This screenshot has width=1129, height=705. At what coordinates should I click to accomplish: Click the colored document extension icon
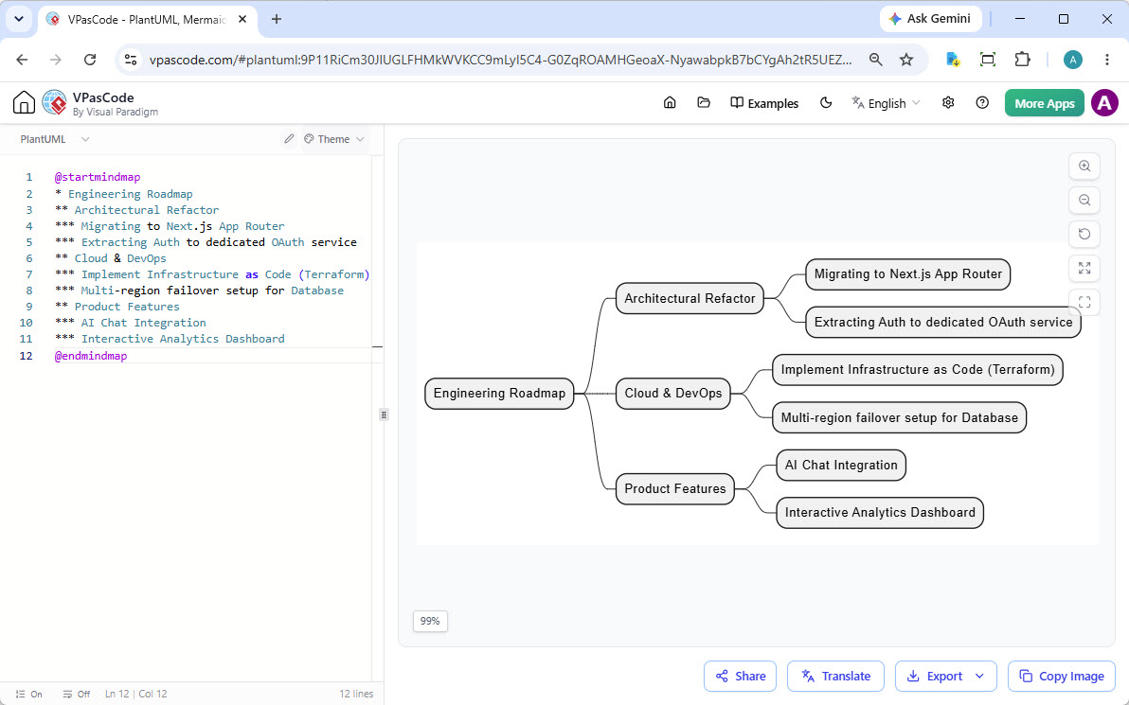coord(953,60)
